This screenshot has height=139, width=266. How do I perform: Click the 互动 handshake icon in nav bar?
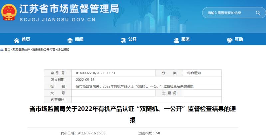(229, 40)
